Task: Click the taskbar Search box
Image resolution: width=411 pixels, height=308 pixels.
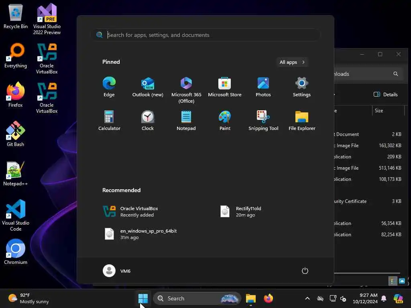Action: click(x=197, y=298)
